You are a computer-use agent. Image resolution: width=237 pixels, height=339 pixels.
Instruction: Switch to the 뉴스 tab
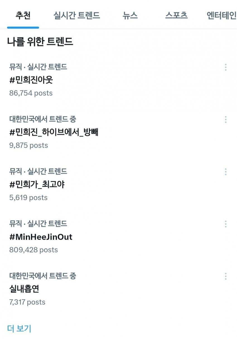pyautogui.click(x=130, y=15)
